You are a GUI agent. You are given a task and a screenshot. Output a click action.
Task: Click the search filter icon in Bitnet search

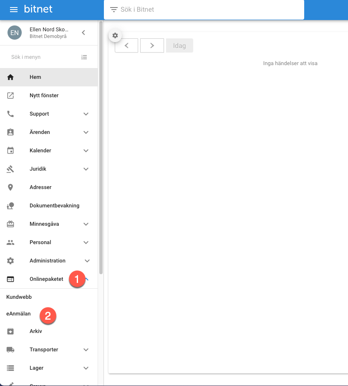coord(113,10)
